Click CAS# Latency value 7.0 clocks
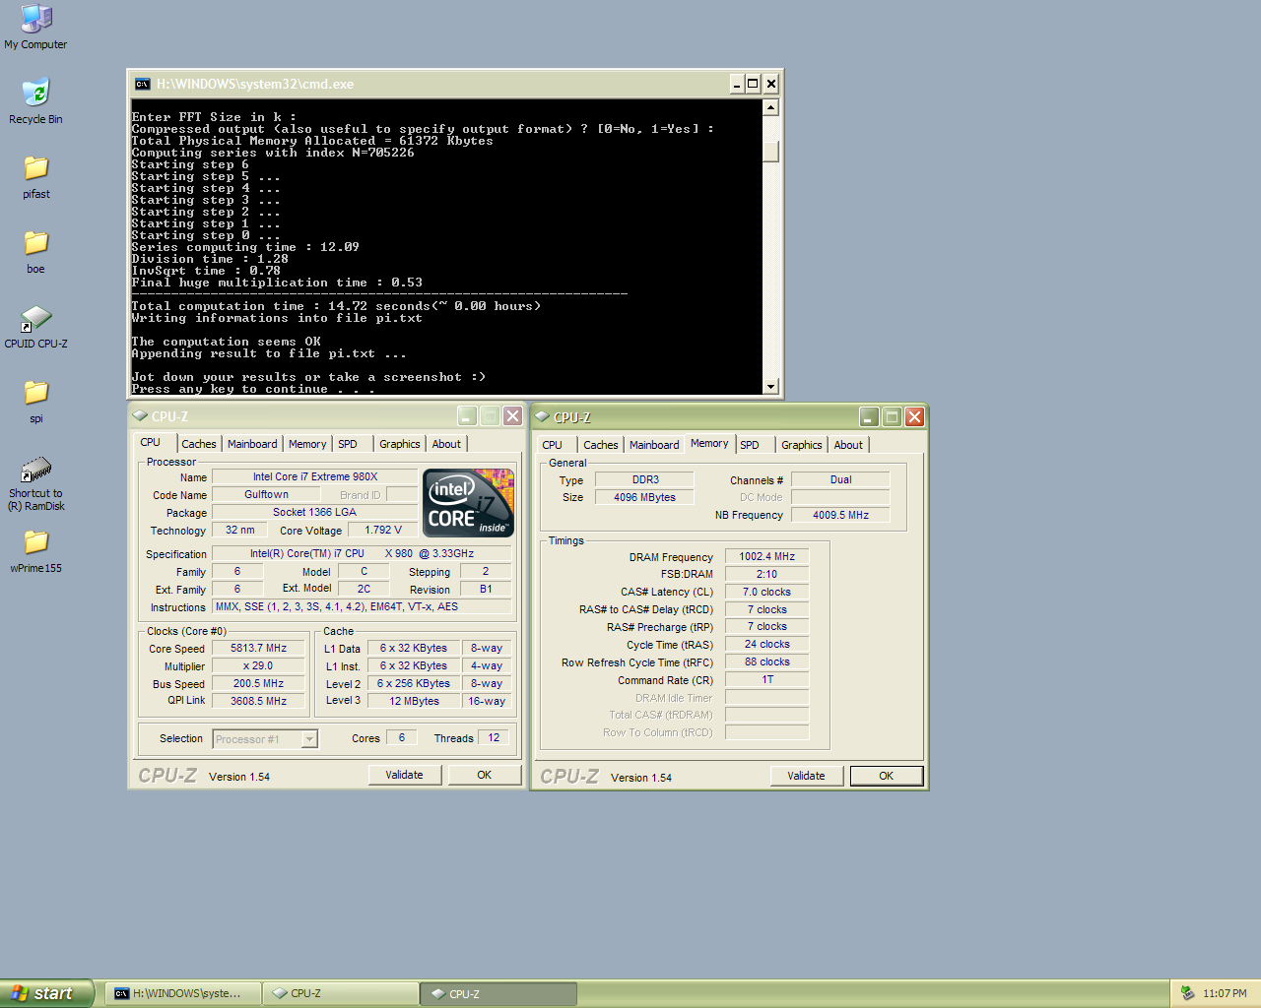 point(767,592)
